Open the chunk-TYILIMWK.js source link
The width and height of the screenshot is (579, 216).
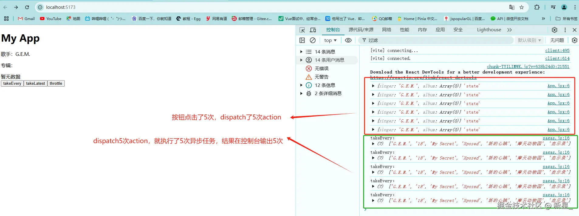pyautogui.click(x=528, y=67)
